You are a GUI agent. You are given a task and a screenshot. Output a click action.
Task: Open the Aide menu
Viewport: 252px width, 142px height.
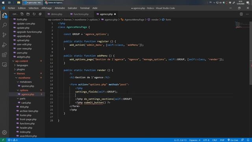(x=95, y=8)
